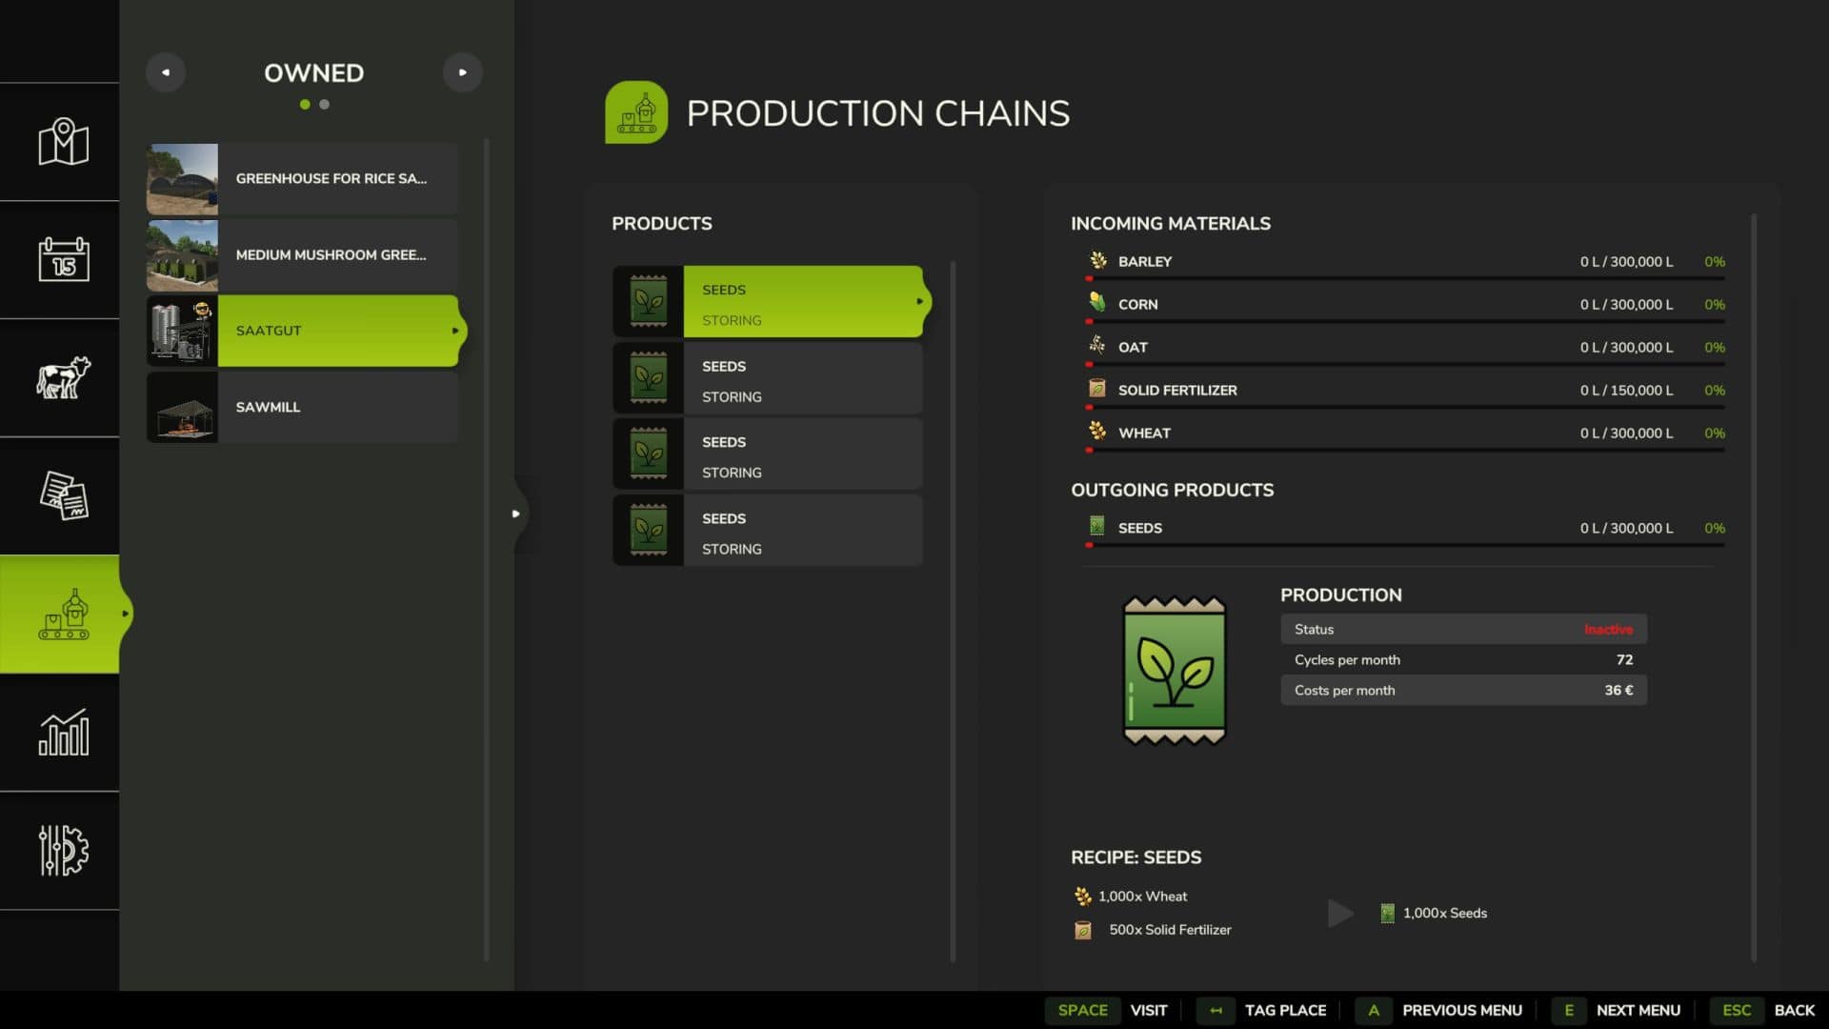Open the animals cow sidebar icon
This screenshot has width=1829, height=1029.
tap(63, 377)
